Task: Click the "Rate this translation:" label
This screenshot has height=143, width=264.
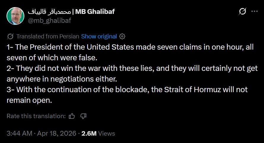Action: click(36, 116)
